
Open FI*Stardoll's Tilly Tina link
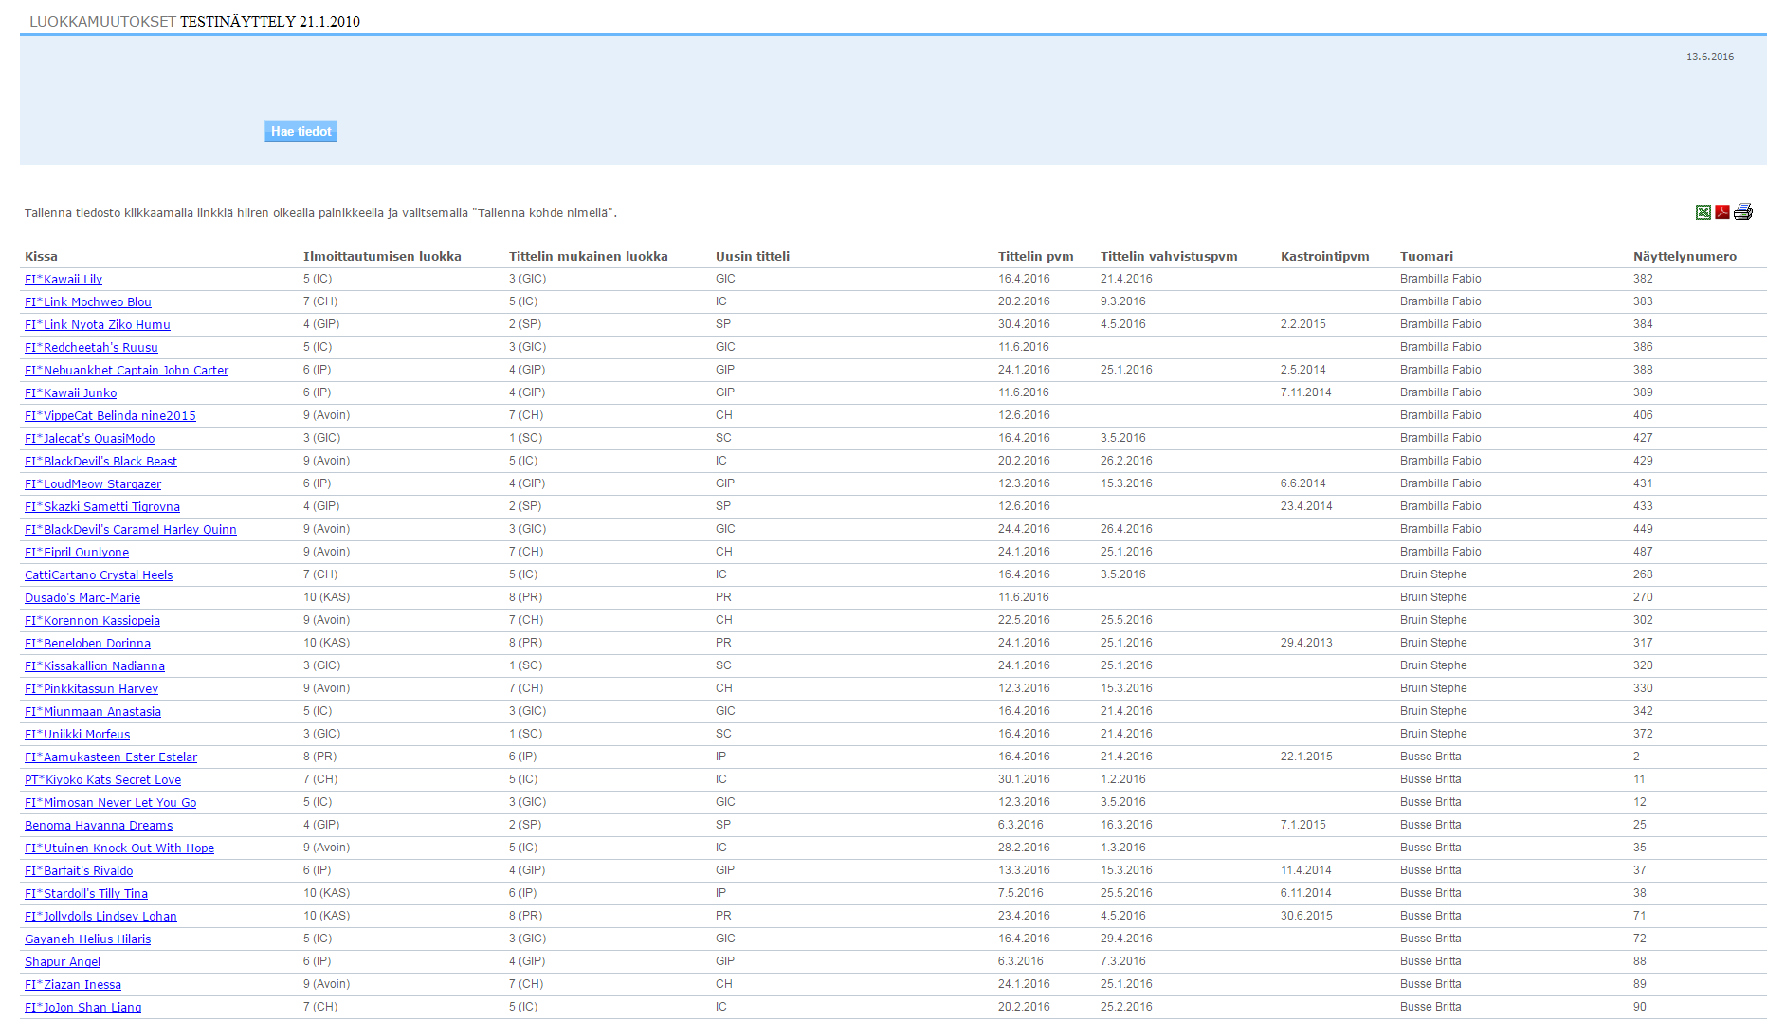pyautogui.click(x=86, y=894)
